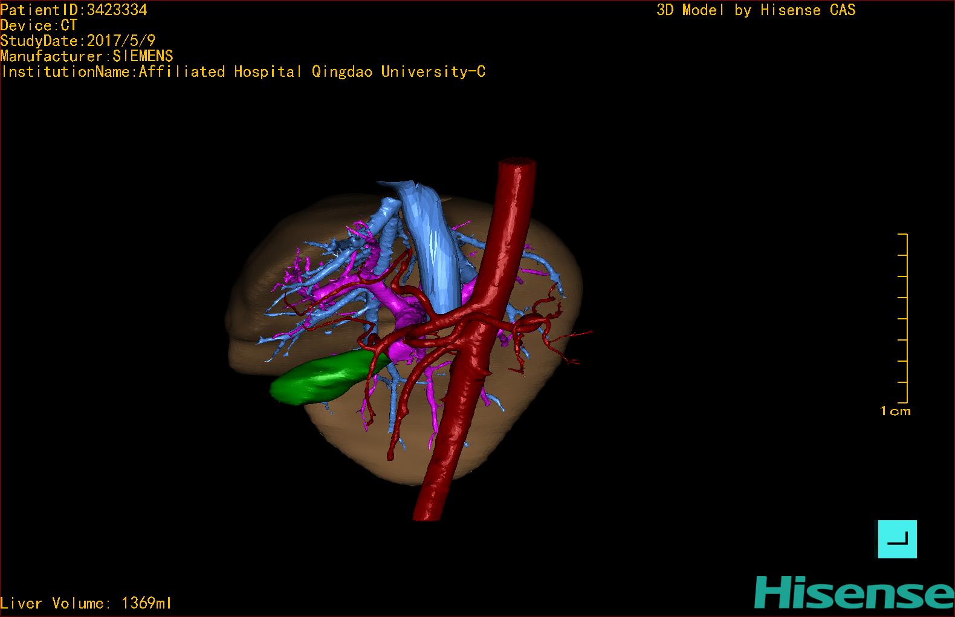Click the 3D Model by Hisense CAS title

point(756,10)
